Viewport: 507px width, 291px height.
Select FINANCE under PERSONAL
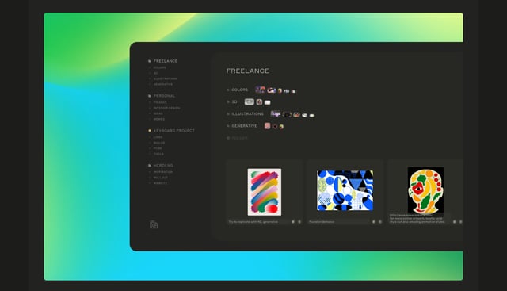(160, 102)
